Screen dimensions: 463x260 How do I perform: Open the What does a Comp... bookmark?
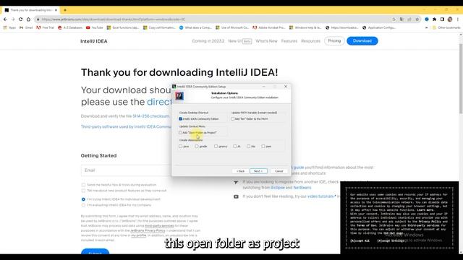tap(195, 27)
